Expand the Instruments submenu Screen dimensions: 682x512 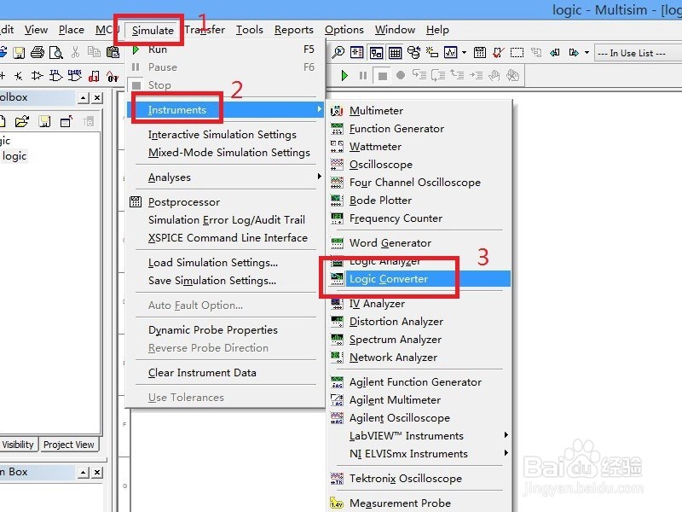pyautogui.click(x=226, y=110)
